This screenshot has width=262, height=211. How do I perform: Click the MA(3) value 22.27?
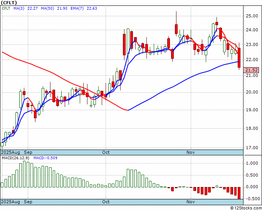point(32,9)
